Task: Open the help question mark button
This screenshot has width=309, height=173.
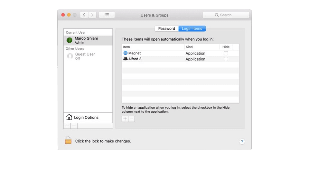Action: 242,142
